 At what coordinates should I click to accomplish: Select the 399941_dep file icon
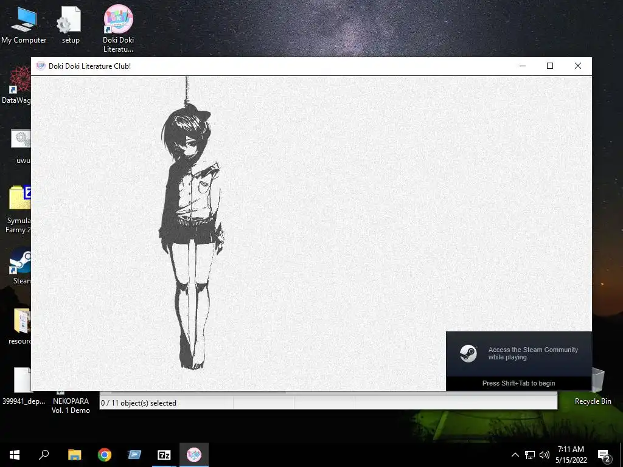coord(24,386)
